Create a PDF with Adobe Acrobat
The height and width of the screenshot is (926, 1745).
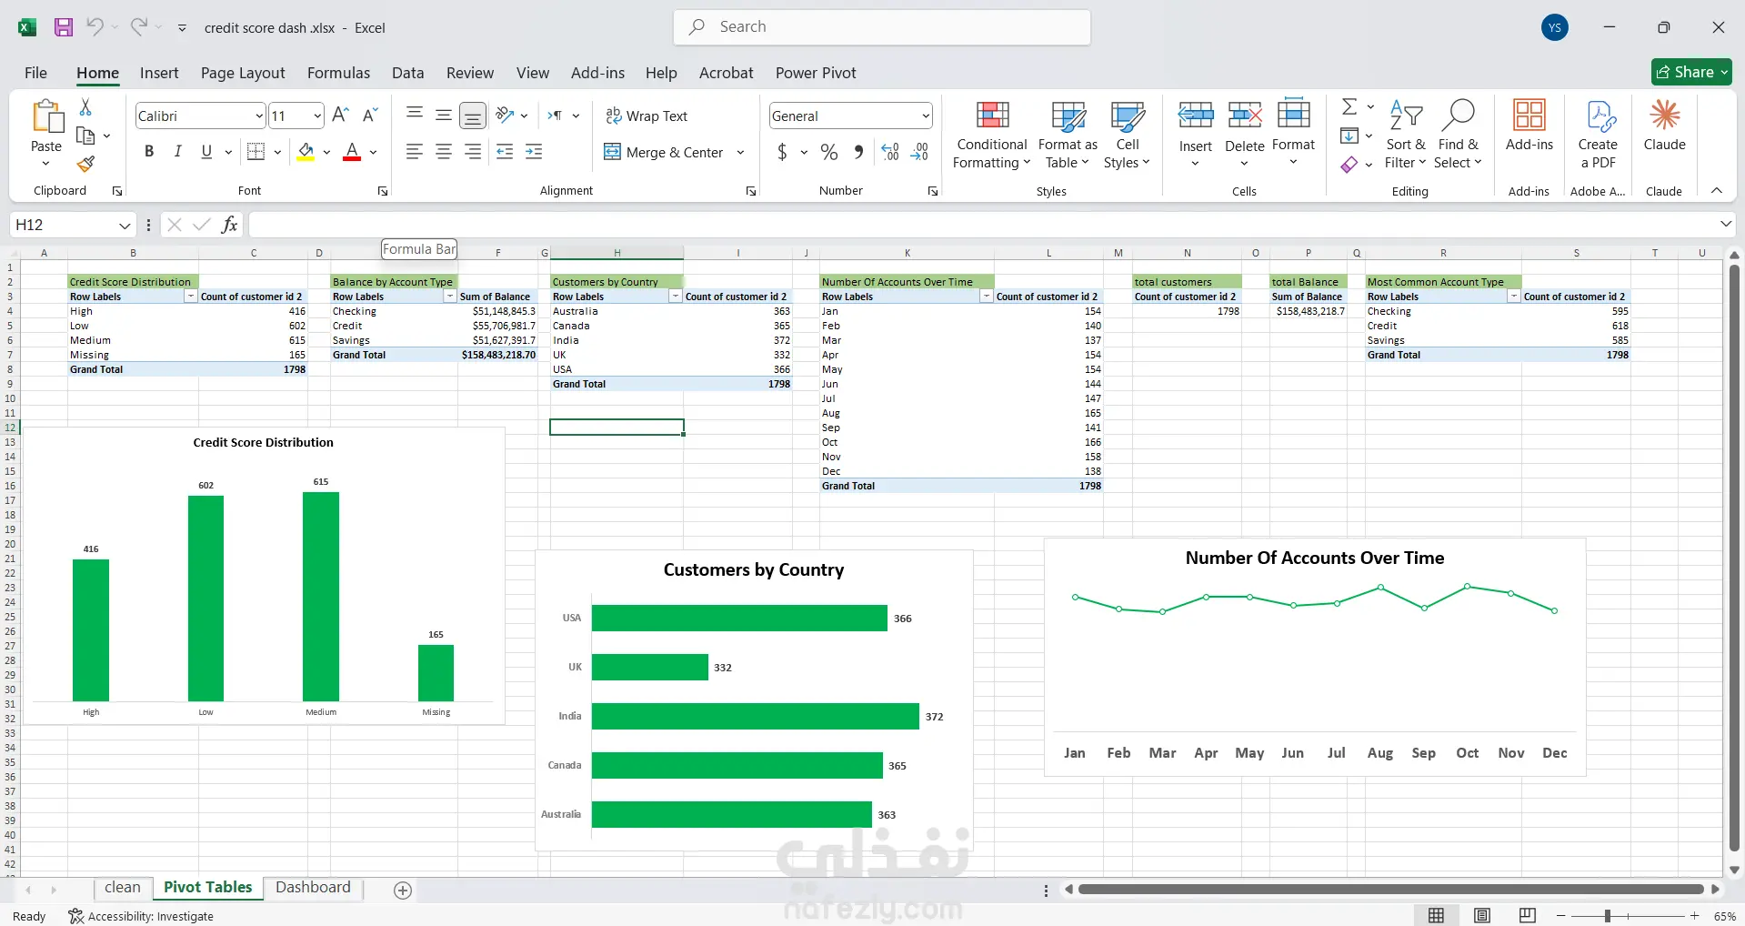pos(1598,135)
